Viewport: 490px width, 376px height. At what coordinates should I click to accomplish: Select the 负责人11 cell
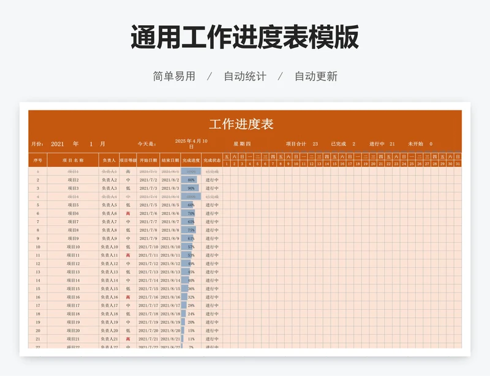(109, 255)
